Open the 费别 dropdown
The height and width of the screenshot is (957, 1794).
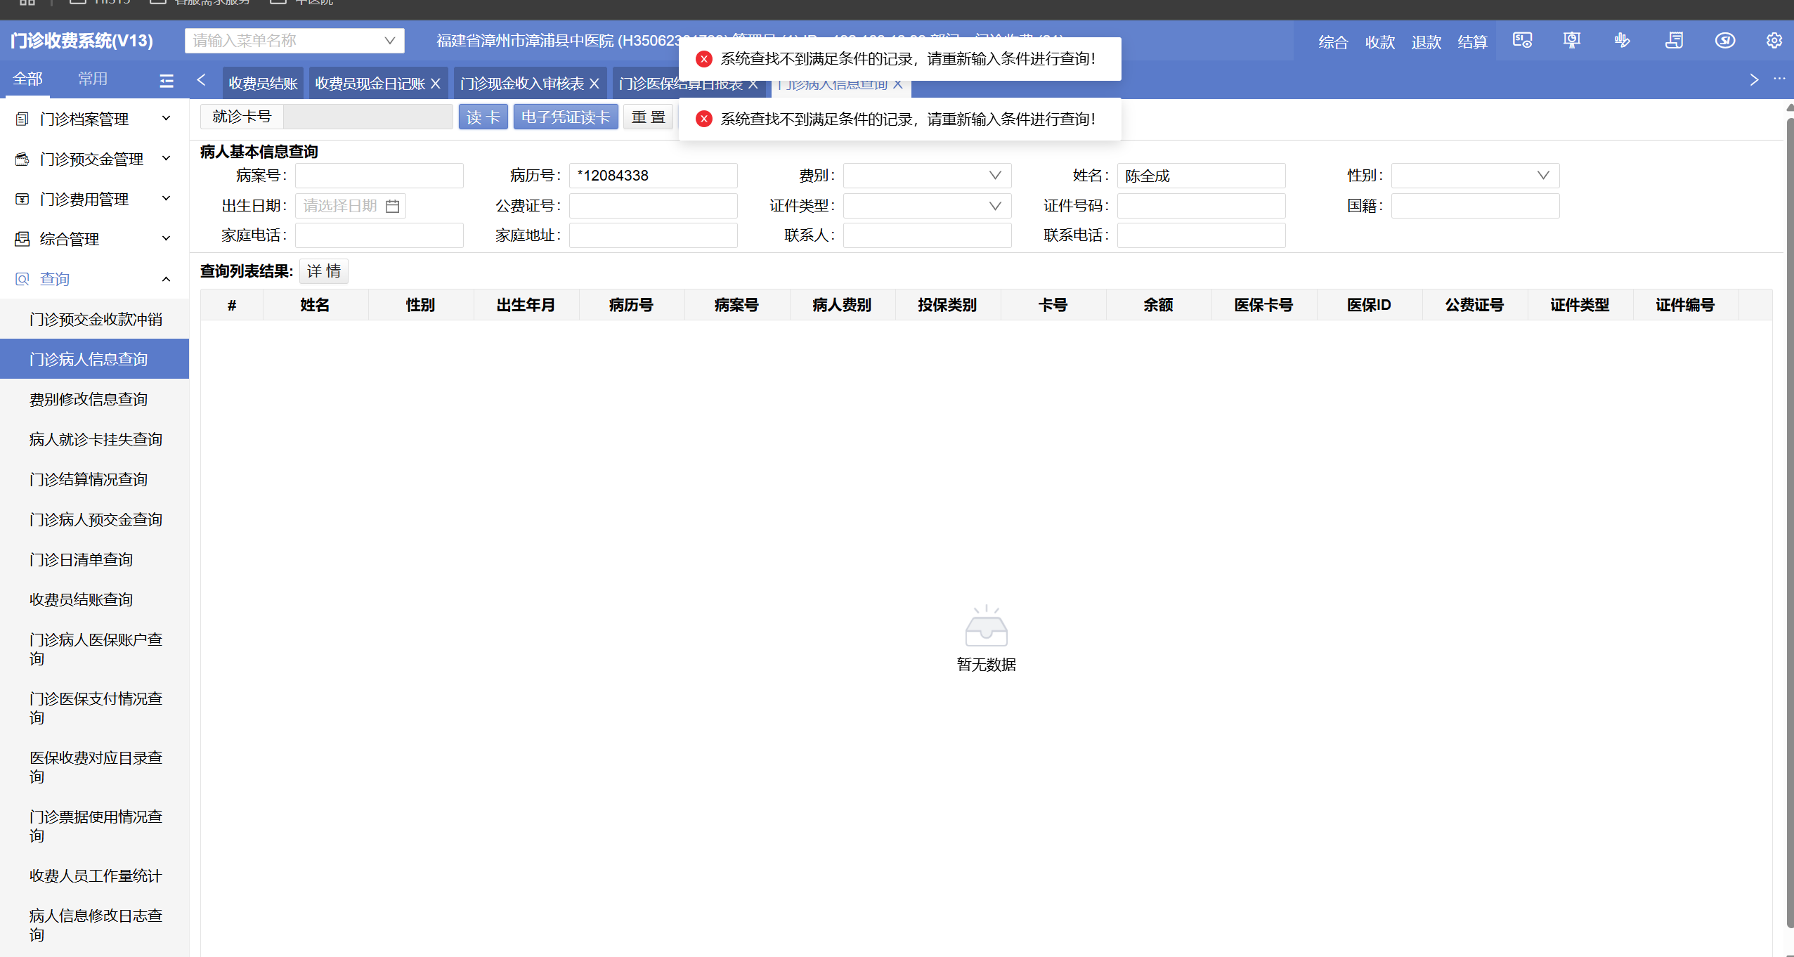926,176
